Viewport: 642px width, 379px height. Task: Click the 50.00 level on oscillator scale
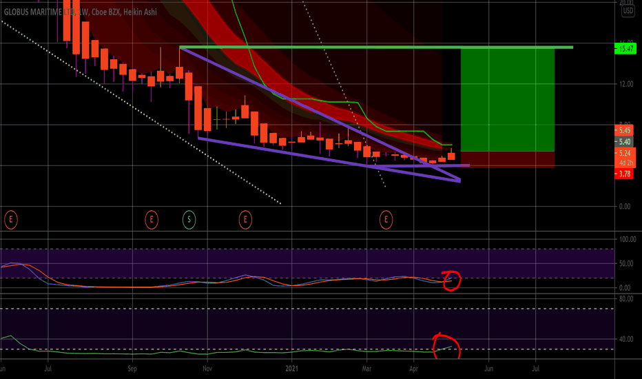626,263
